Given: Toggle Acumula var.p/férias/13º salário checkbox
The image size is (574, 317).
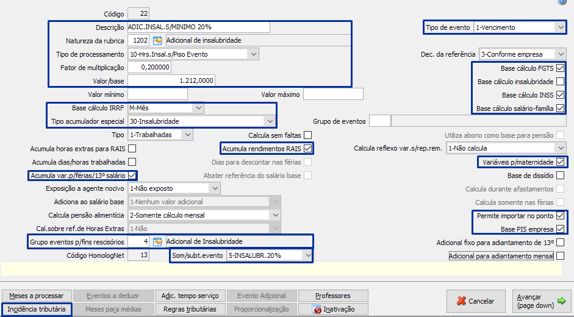Looking at the screenshot, I should 132,176.
